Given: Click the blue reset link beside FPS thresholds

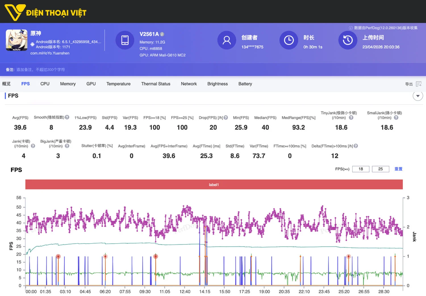Looking at the screenshot, I should pyautogui.click(x=398, y=169).
